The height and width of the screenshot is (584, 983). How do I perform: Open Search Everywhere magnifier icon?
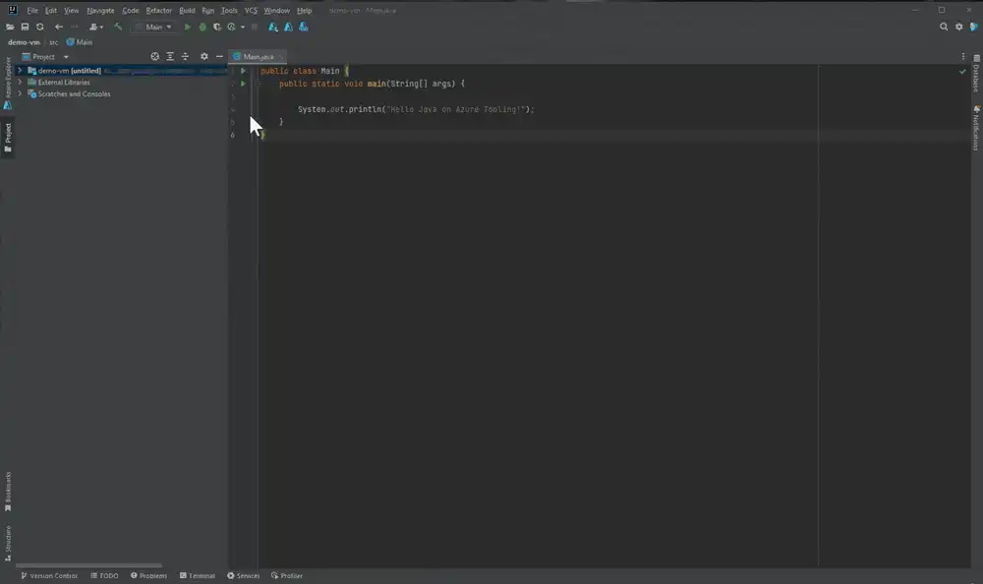pyautogui.click(x=944, y=27)
